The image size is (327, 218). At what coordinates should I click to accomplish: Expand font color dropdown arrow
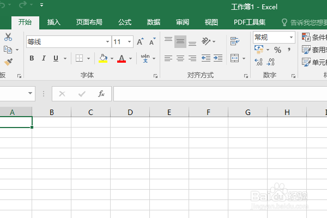(x=131, y=58)
